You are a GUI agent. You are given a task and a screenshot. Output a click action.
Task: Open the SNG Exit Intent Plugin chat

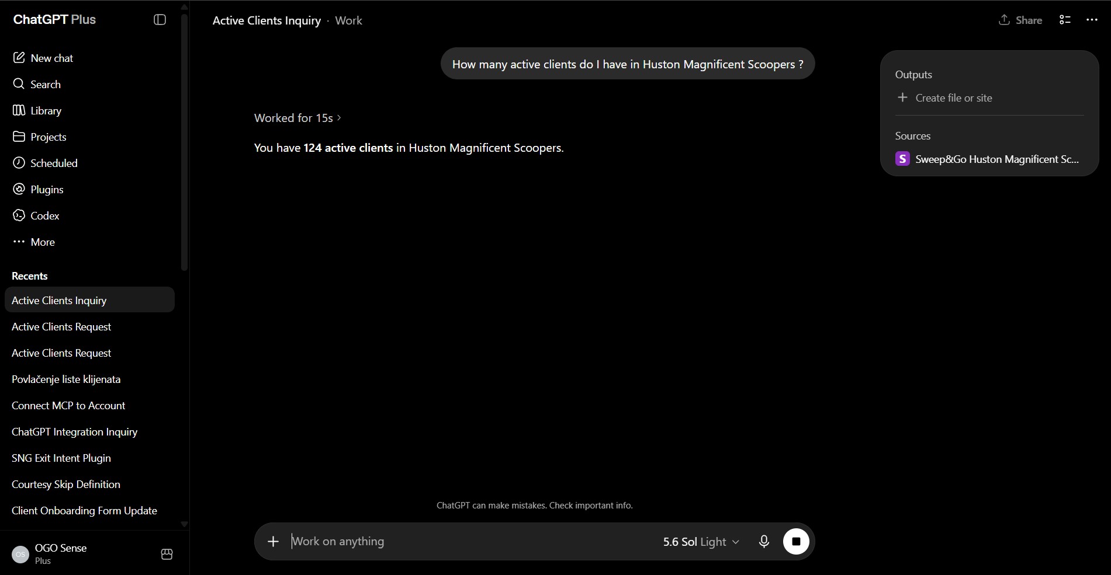(x=61, y=458)
